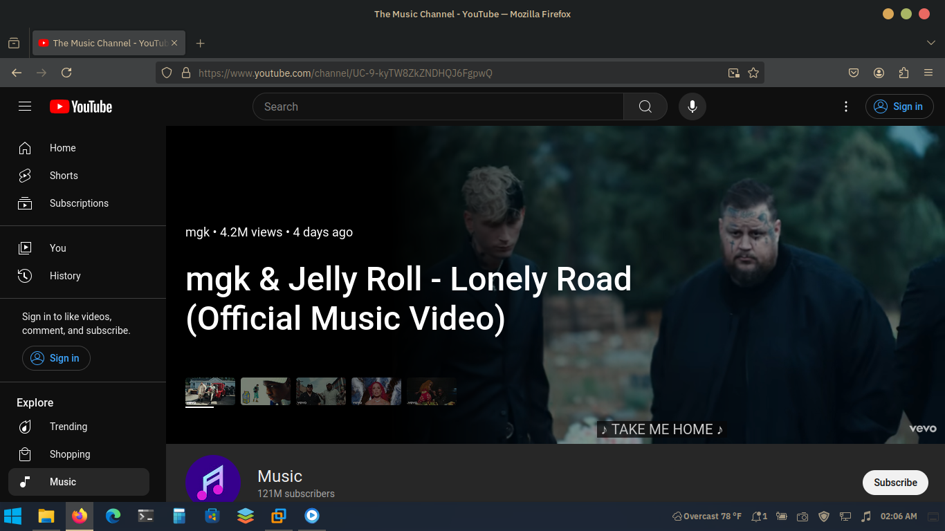945x531 pixels.
Task: Click the Firefox taskbar icon
Action: coord(80,516)
